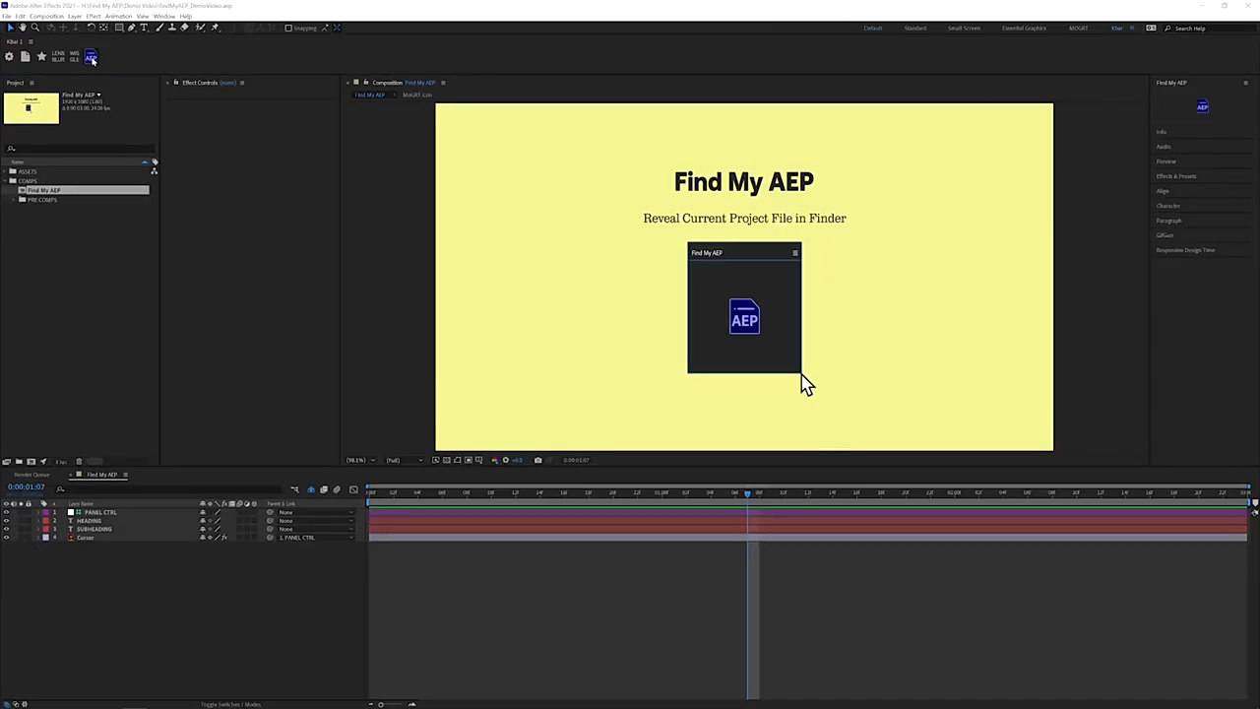The image size is (1260, 709).
Task: Click the KBar AEP icon button
Action: pos(91,57)
